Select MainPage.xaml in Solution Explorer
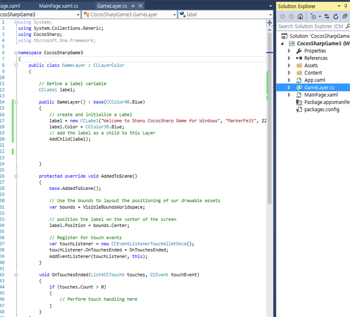350x317 pixels. tap(320, 95)
